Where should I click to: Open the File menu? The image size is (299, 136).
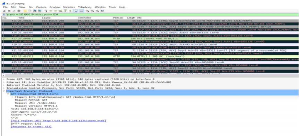5,7
